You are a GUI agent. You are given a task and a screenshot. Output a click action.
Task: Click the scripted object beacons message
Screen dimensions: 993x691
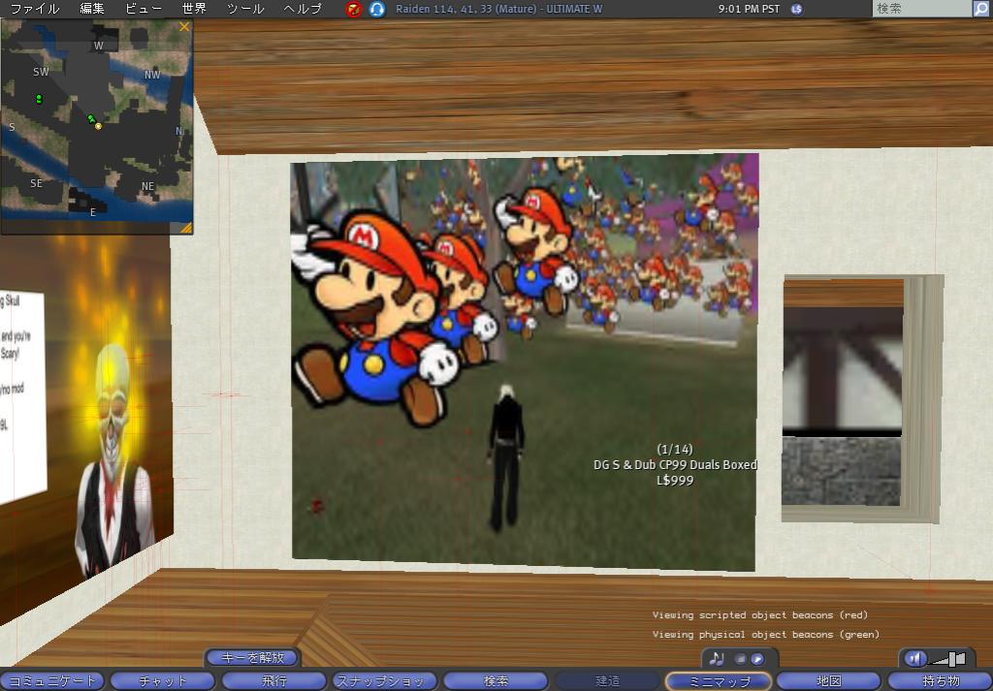point(760,614)
